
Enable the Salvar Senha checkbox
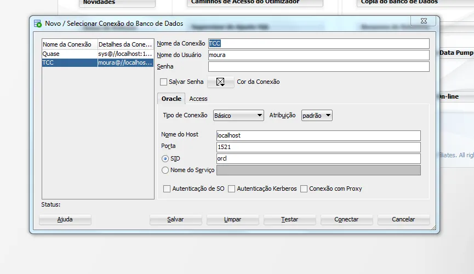(x=163, y=82)
